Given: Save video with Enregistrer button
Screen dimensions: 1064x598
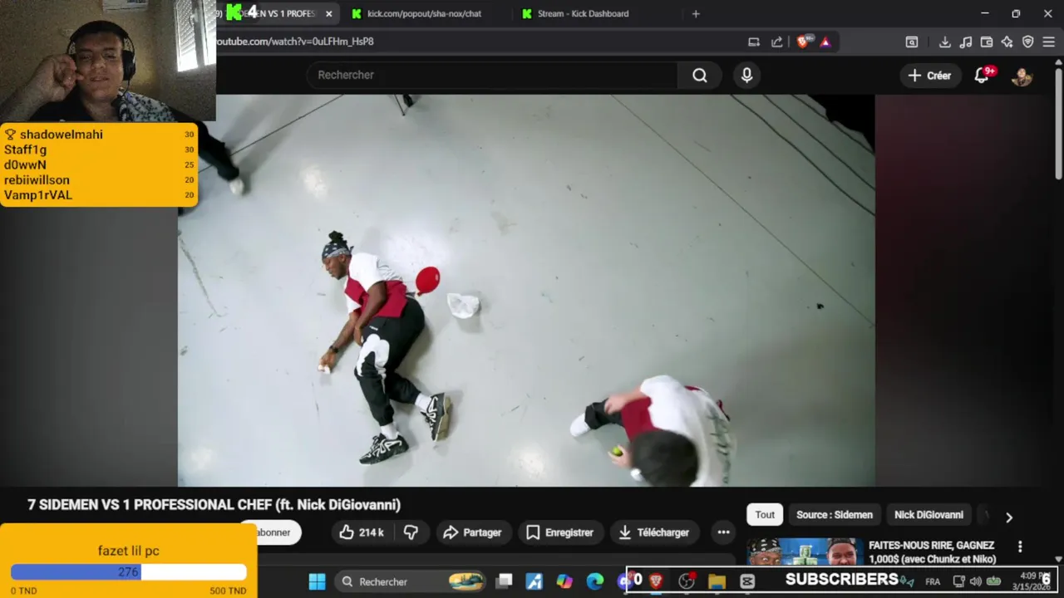Looking at the screenshot, I should (x=559, y=532).
